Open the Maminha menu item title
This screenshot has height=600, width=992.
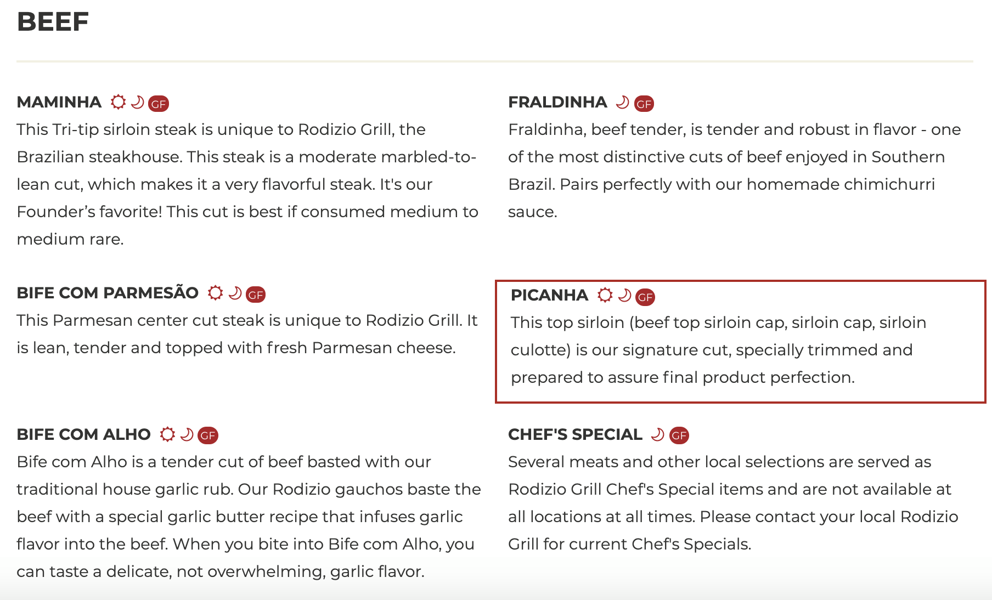(x=59, y=102)
